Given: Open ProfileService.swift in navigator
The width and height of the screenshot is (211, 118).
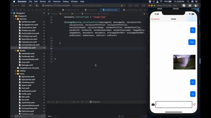Looking at the screenshot, I should 29,36.
